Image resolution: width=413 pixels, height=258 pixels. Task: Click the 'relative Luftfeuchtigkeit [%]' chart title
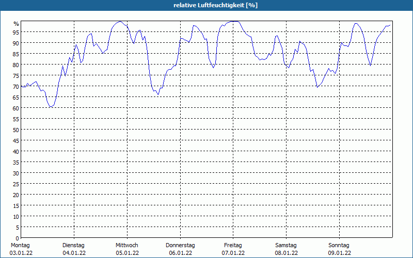pyautogui.click(x=215, y=5)
